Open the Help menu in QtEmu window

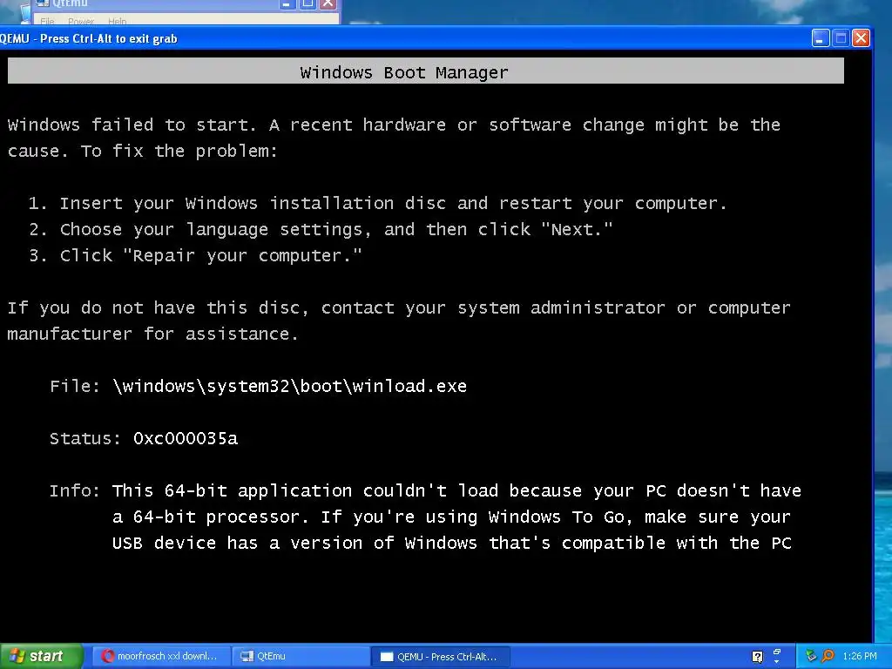click(x=118, y=21)
